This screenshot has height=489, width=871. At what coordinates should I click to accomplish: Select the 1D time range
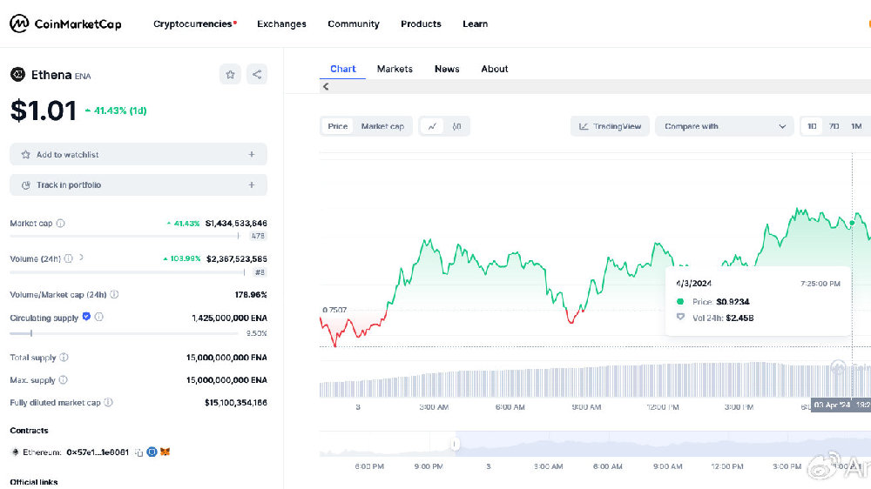[x=812, y=126]
